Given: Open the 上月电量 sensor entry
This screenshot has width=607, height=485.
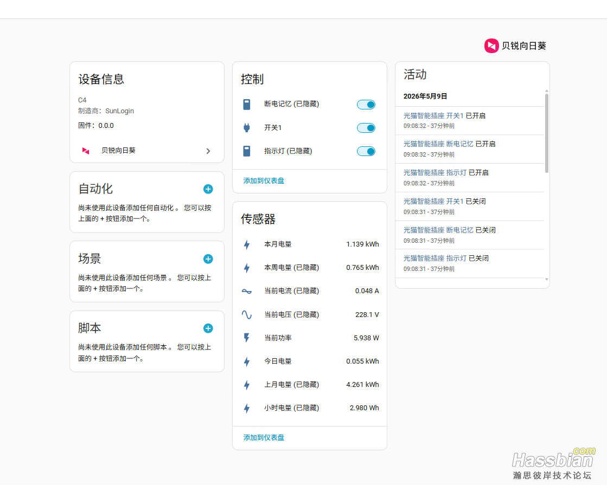Looking at the screenshot, I should (310, 384).
